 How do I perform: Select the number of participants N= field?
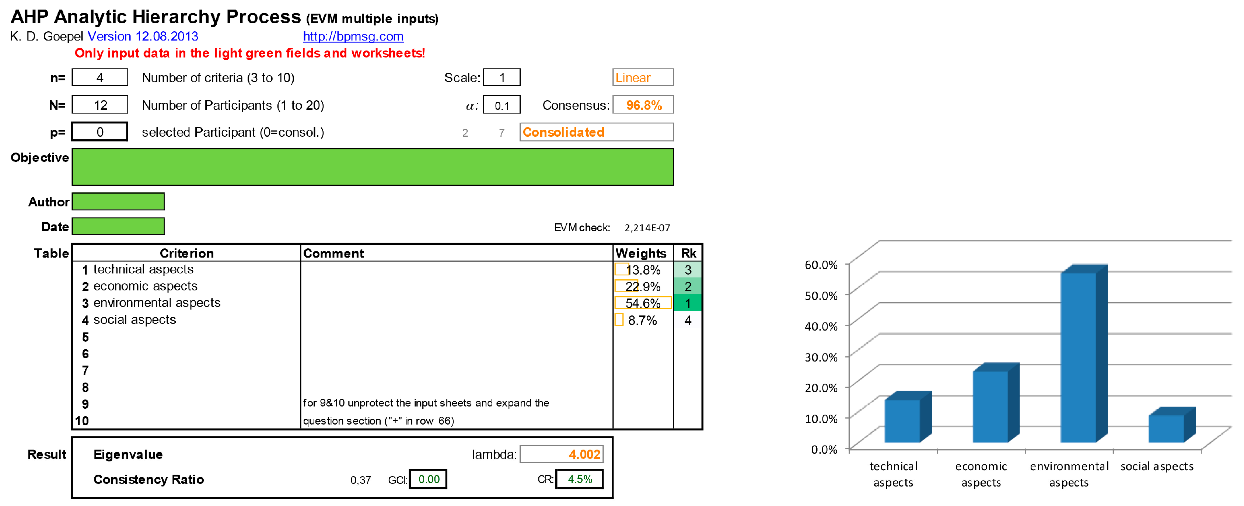click(100, 105)
